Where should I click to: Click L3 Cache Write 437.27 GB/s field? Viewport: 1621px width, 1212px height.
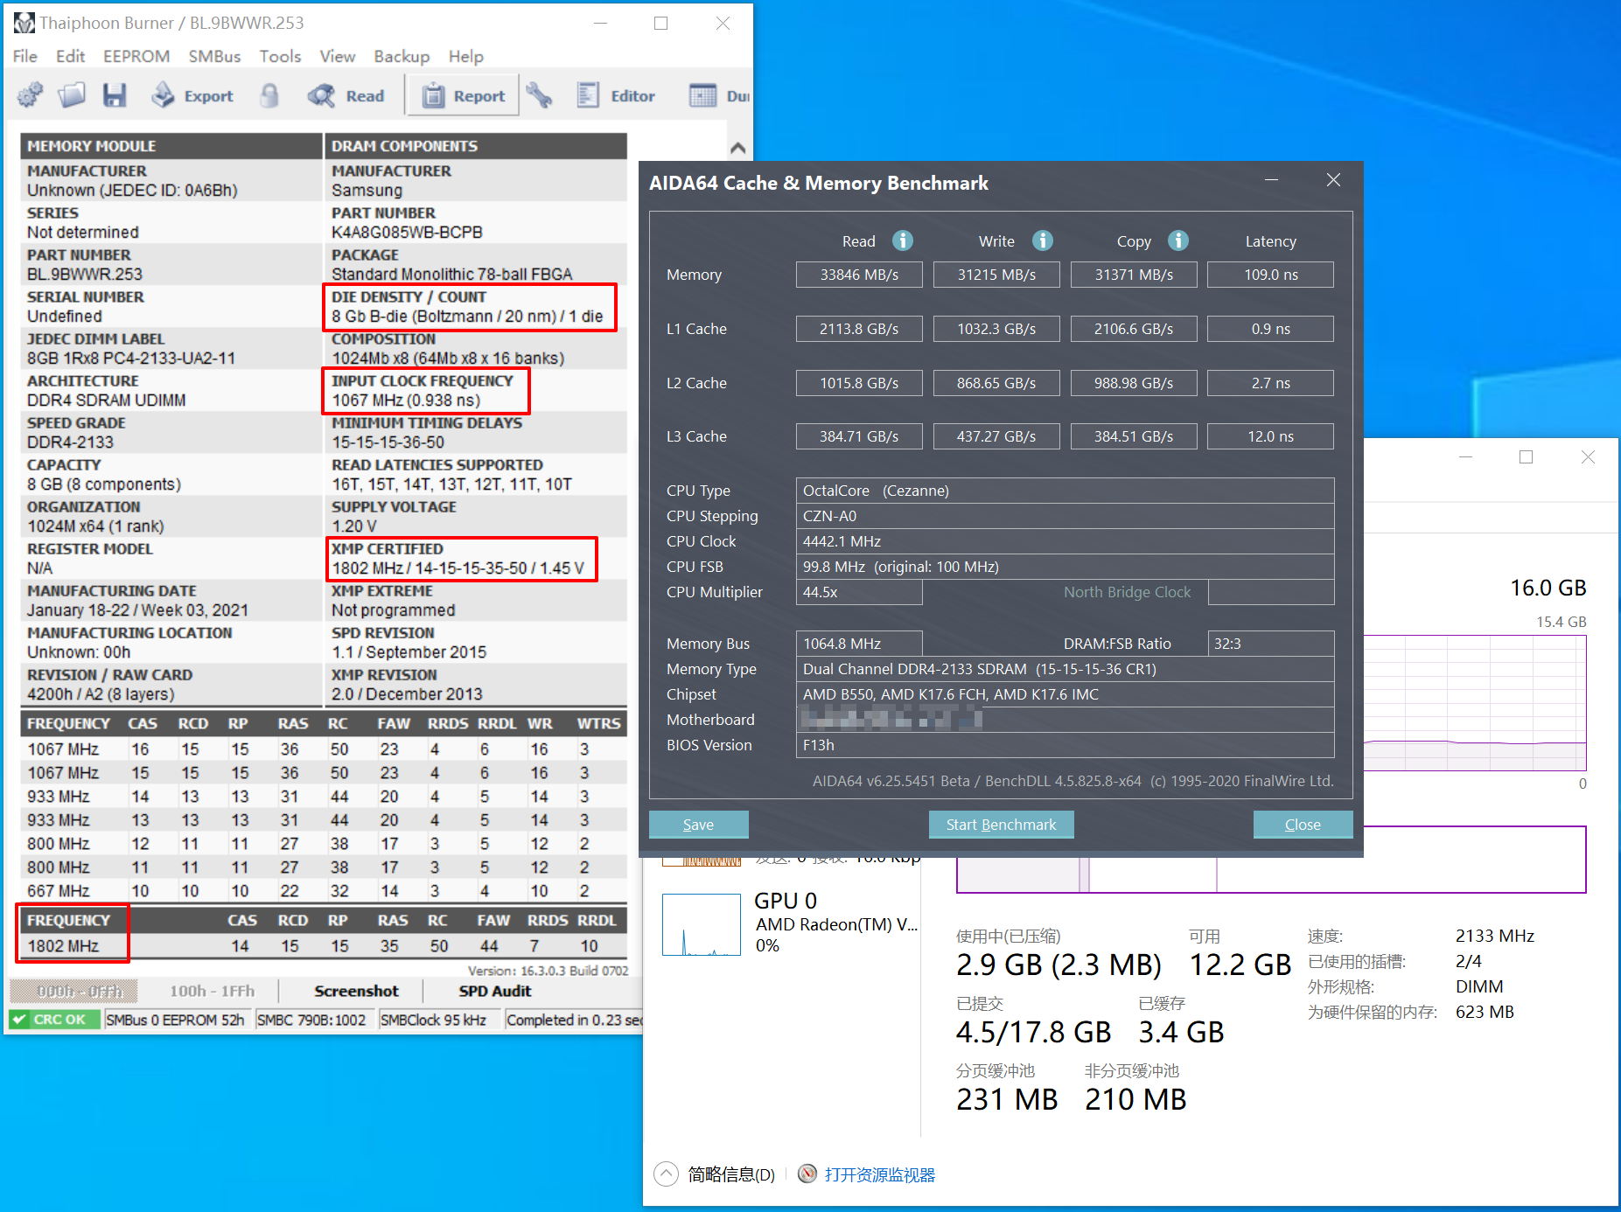coord(996,436)
